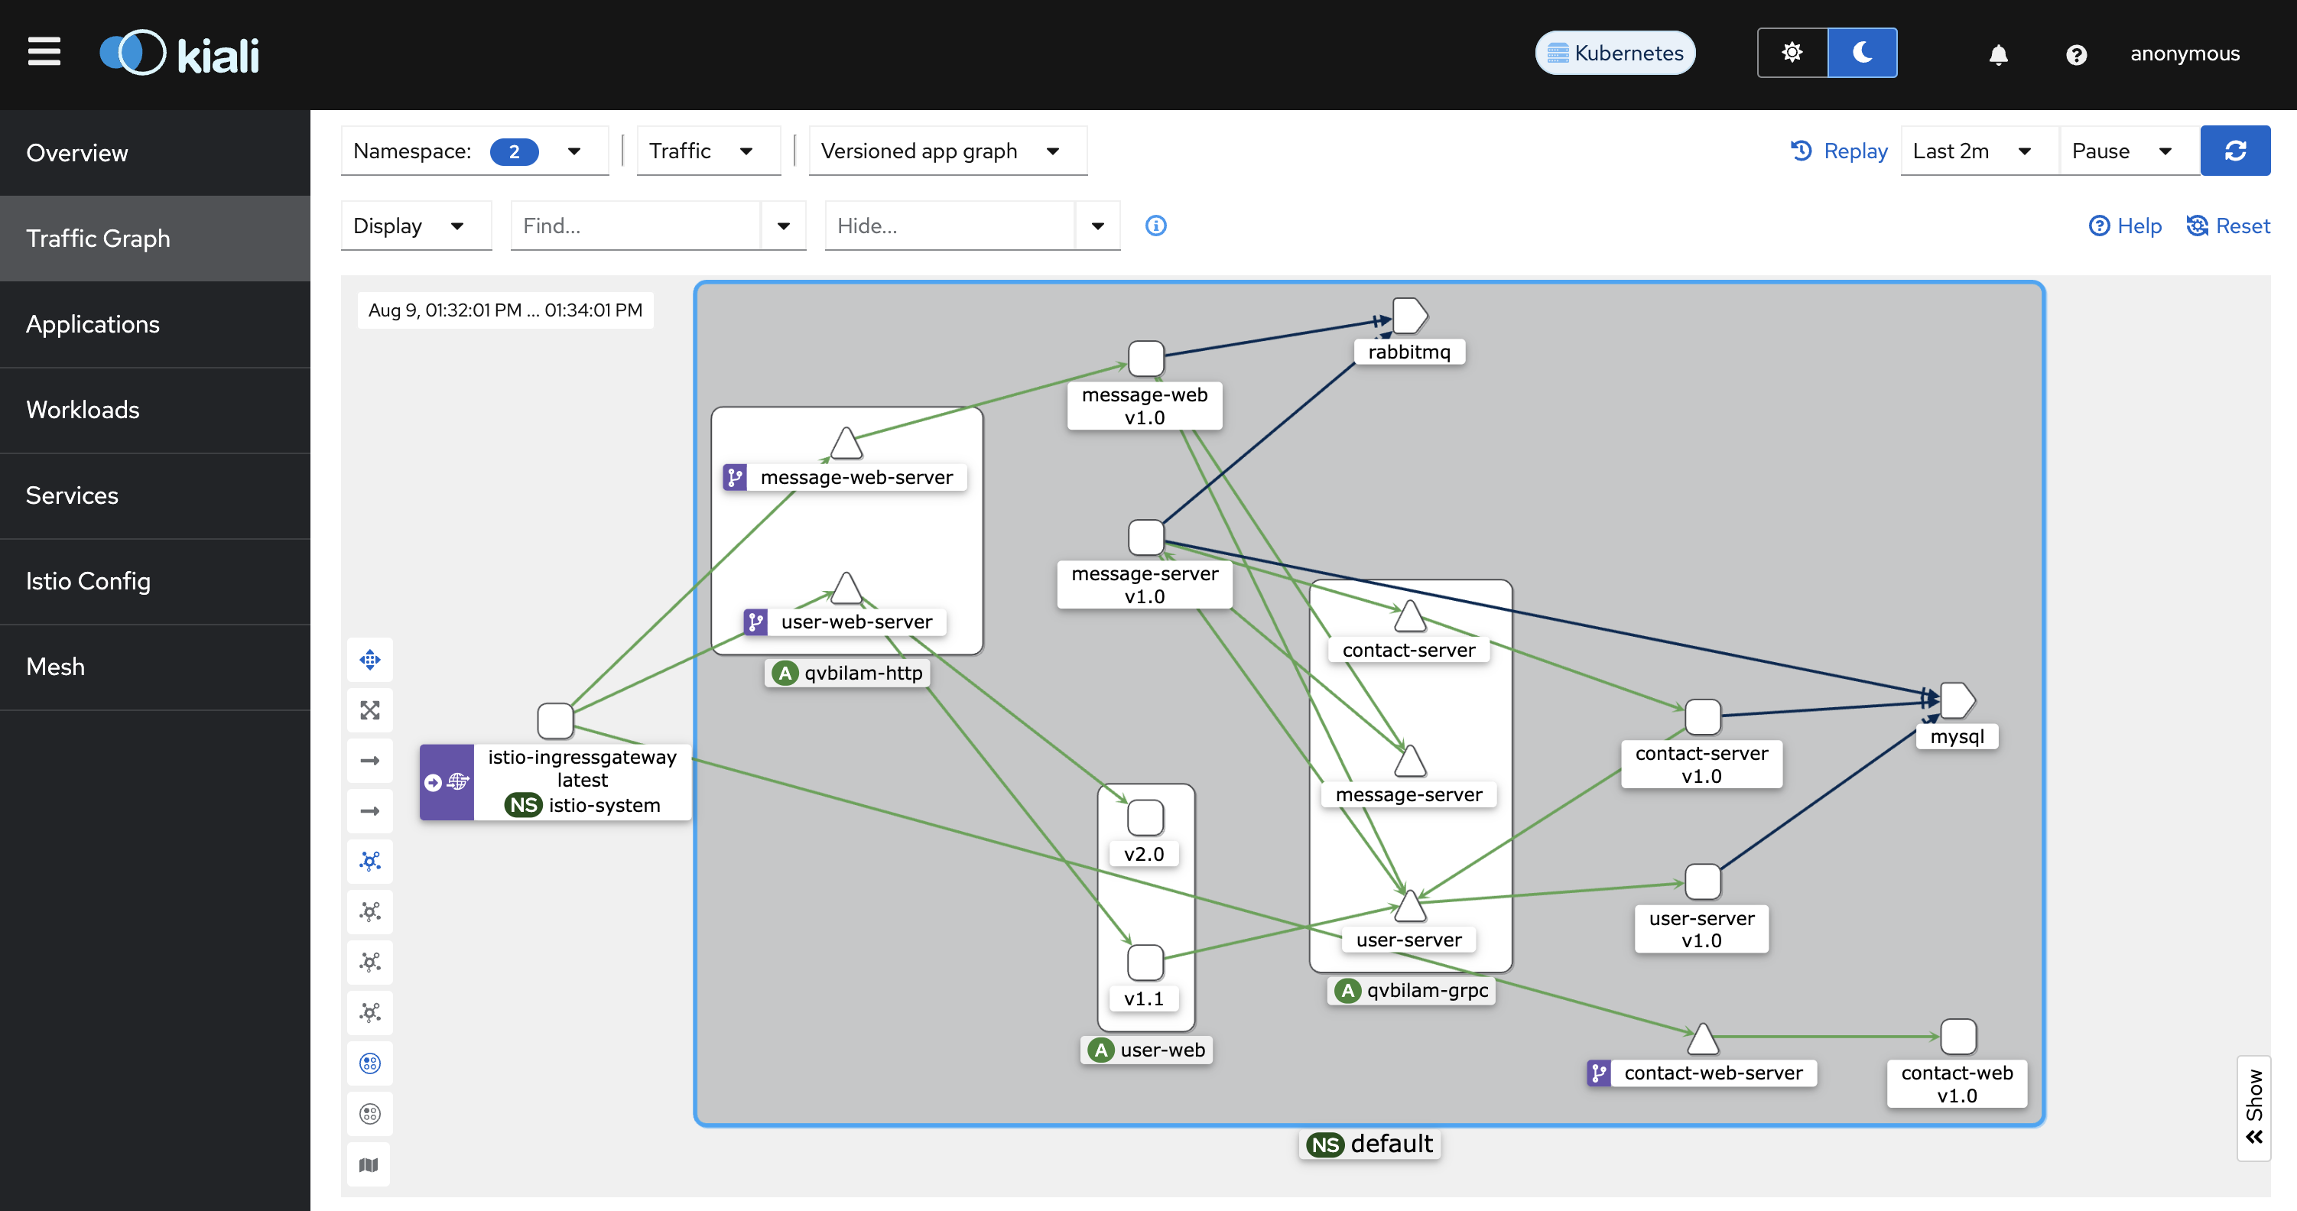The width and height of the screenshot is (2297, 1211).
Task: Click the graph timestamp range label
Action: pyautogui.click(x=505, y=310)
